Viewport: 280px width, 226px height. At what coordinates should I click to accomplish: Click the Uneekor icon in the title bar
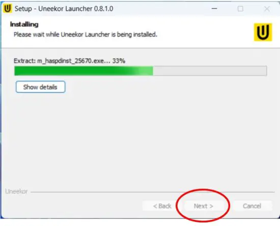[x=8, y=8]
